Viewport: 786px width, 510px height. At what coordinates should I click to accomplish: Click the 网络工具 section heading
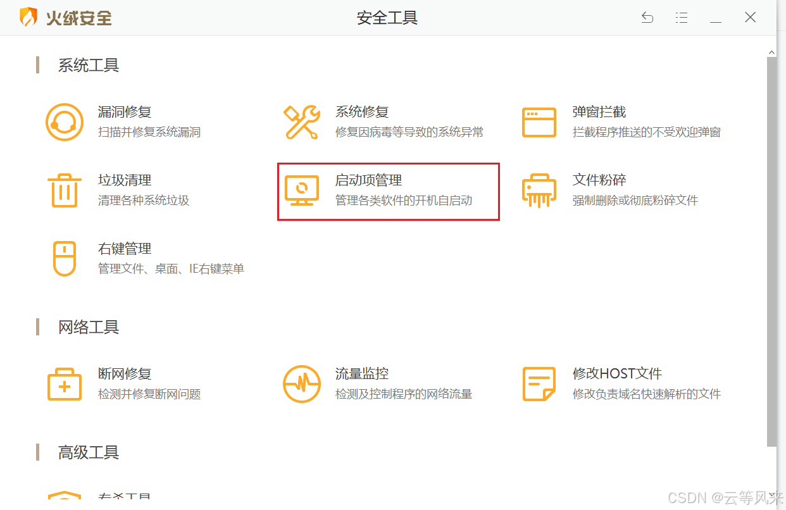point(89,327)
